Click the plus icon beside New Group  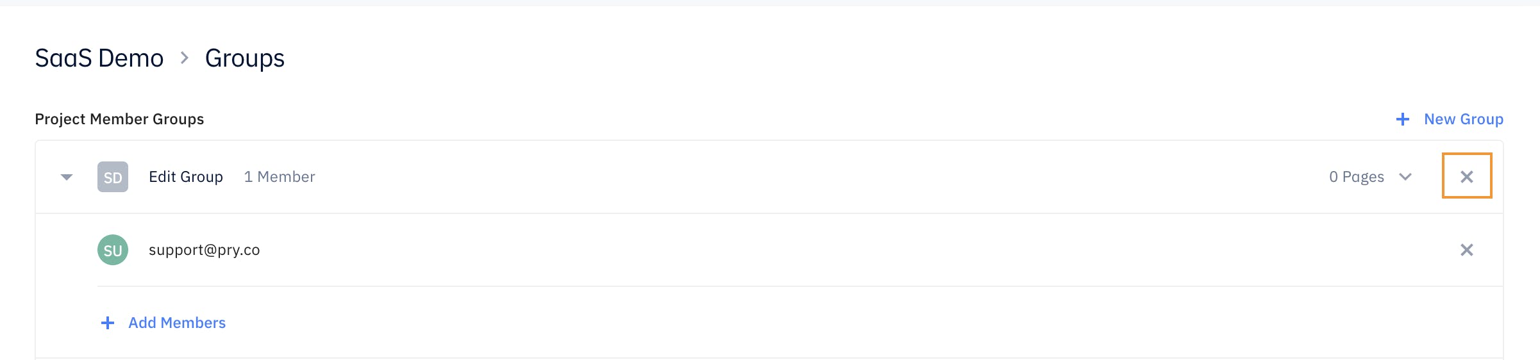(1403, 119)
